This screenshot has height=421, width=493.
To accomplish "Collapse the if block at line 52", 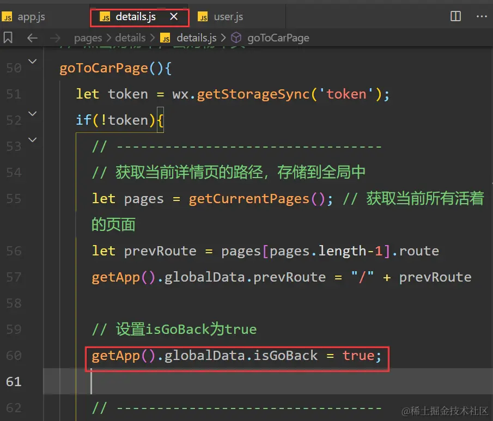I will [x=33, y=113].
